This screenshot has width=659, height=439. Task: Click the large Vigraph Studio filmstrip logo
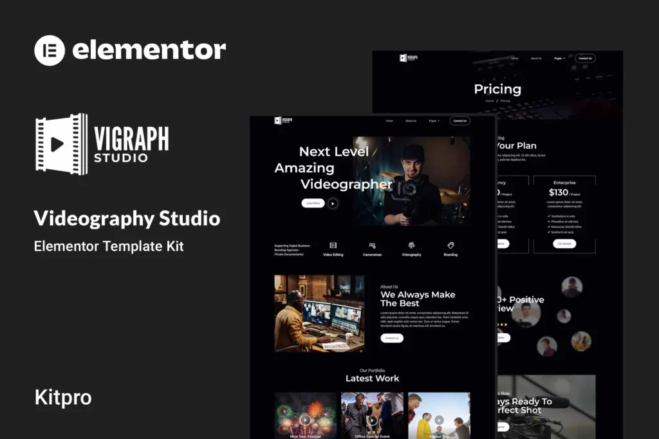click(x=103, y=144)
